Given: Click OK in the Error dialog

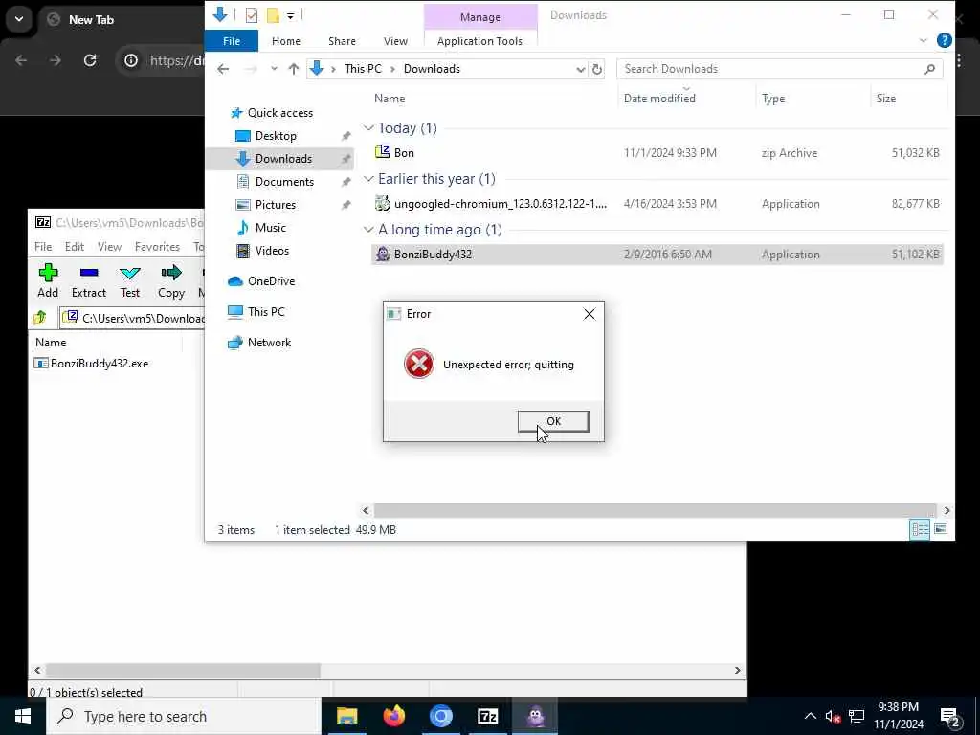Looking at the screenshot, I should coord(553,421).
